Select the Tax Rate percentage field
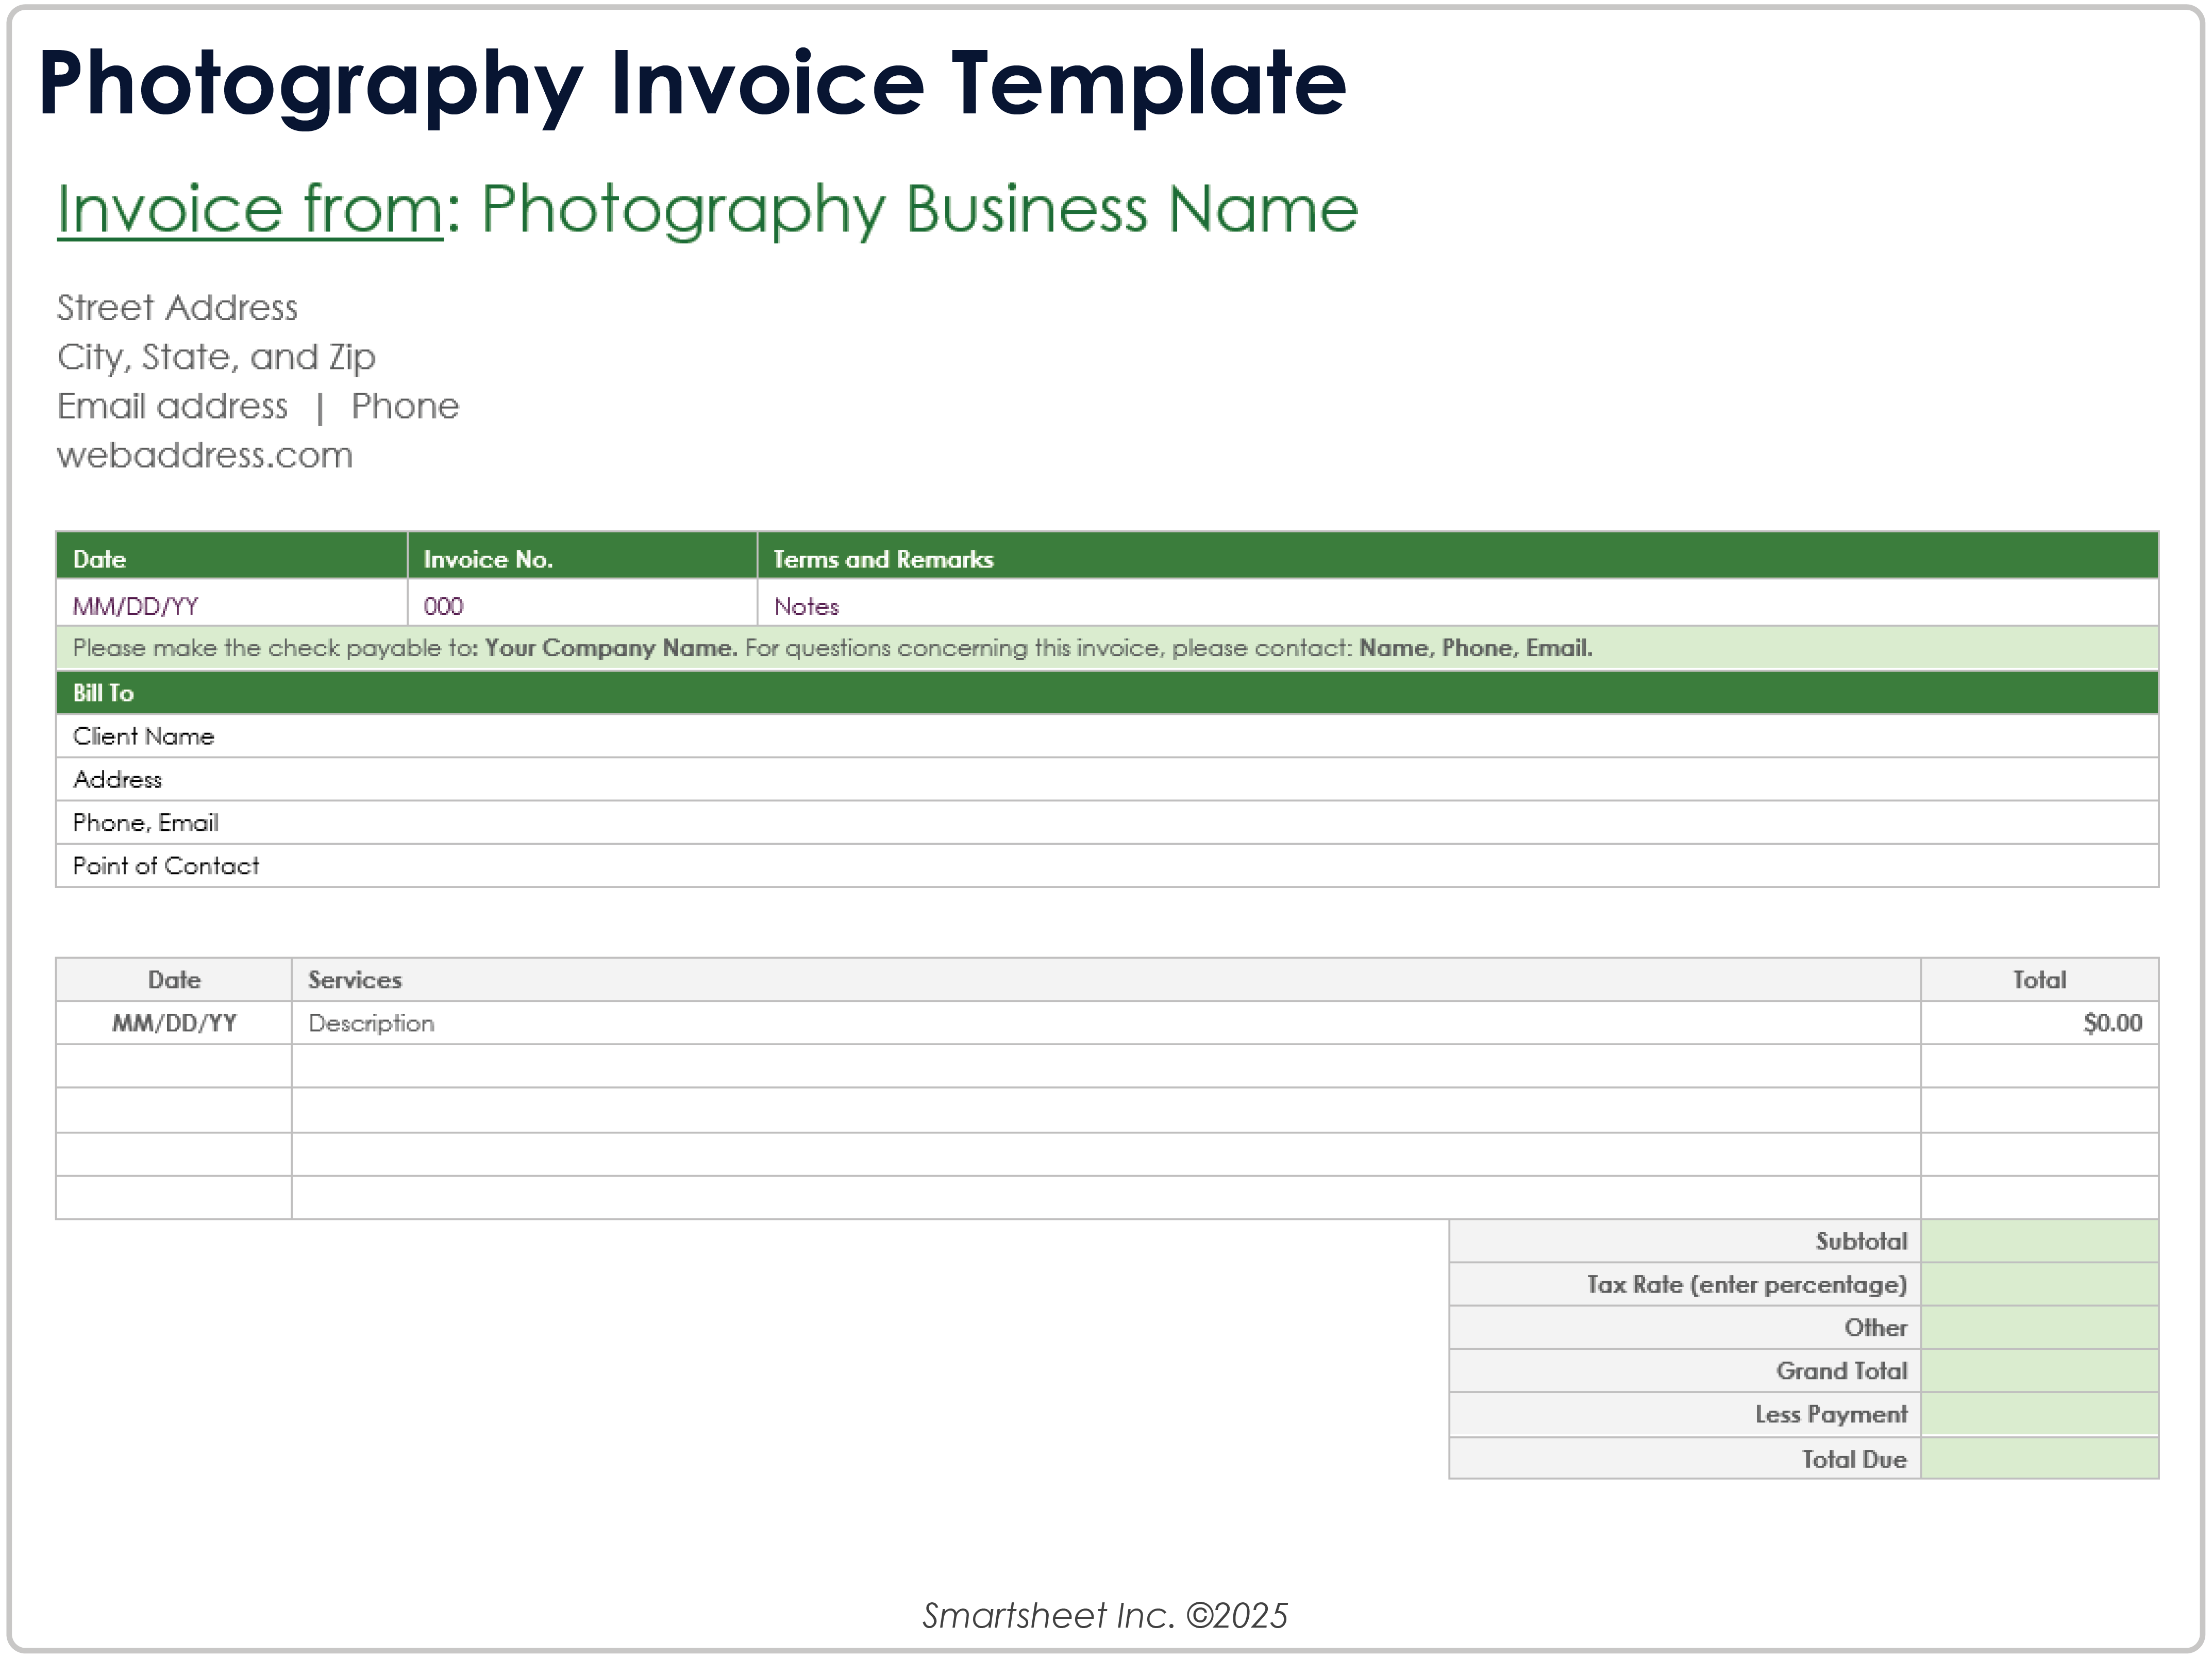 [2040, 1284]
